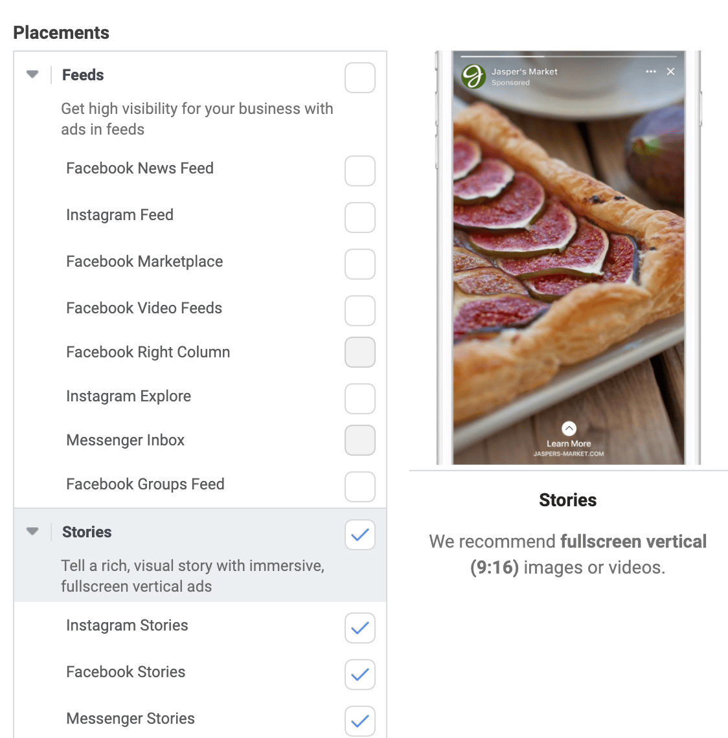Click Jasper's Market profile logo
The height and width of the screenshot is (738, 728).
(x=473, y=76)
